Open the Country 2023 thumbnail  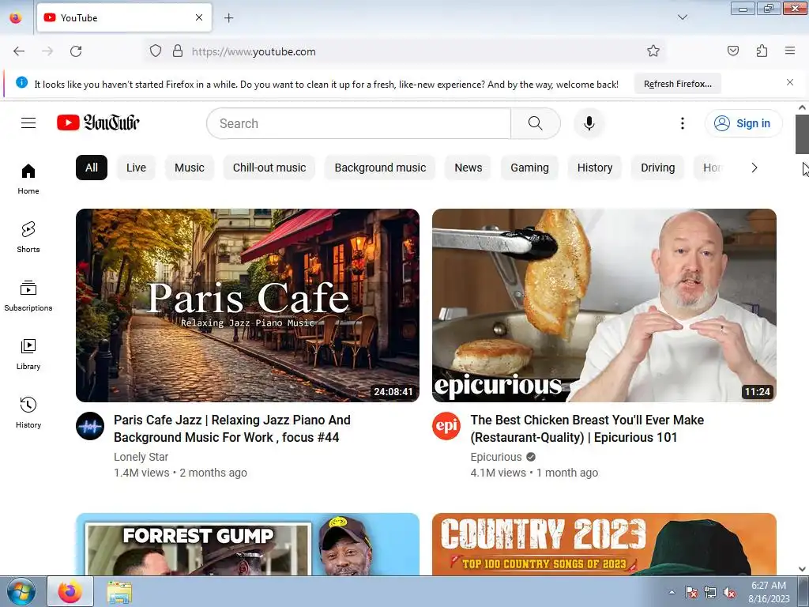pyautogui.click(x=604, y=544)
